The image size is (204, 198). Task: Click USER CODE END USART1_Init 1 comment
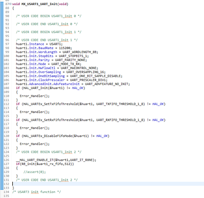point(47,40)
